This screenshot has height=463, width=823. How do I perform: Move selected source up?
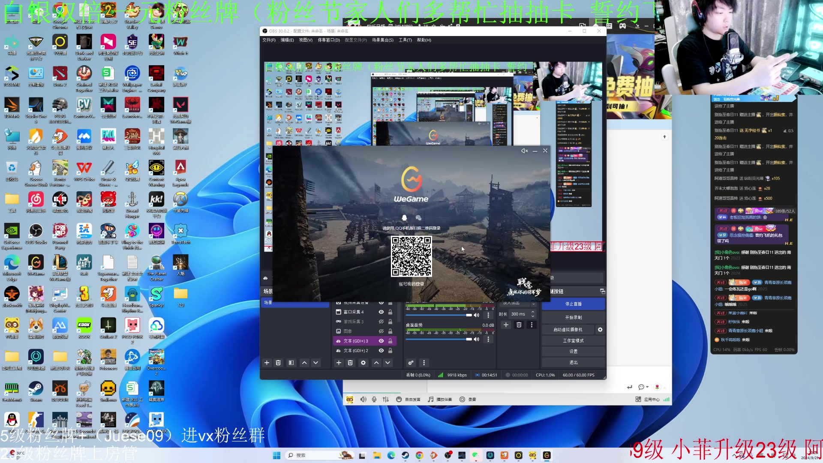376,363
